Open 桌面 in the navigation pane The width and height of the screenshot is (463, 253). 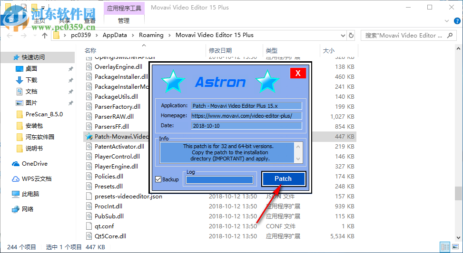tap(31, 69)
